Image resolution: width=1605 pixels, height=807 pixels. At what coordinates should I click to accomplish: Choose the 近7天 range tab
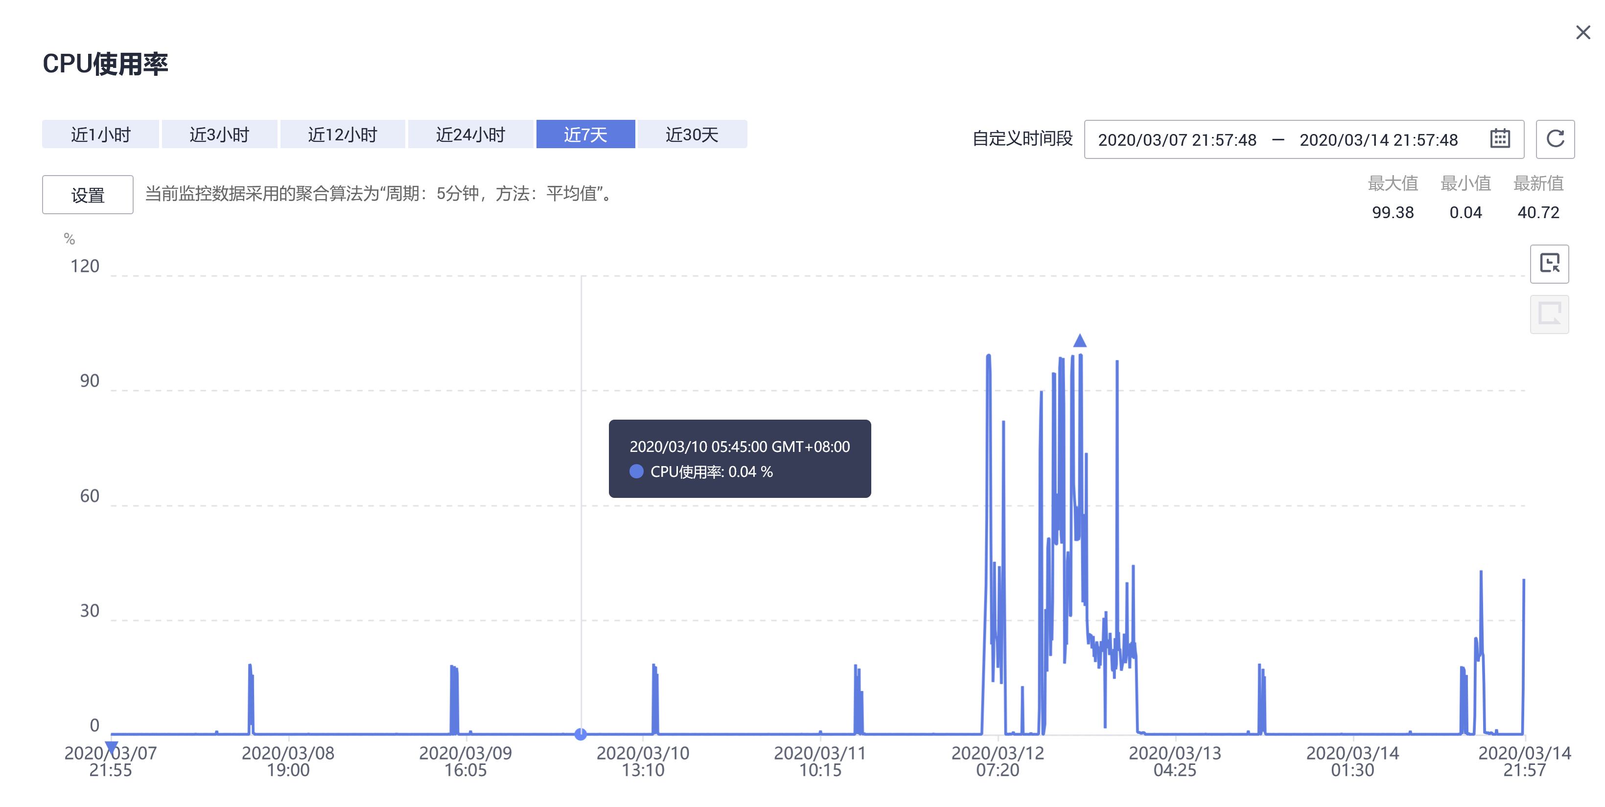point(586,134)
